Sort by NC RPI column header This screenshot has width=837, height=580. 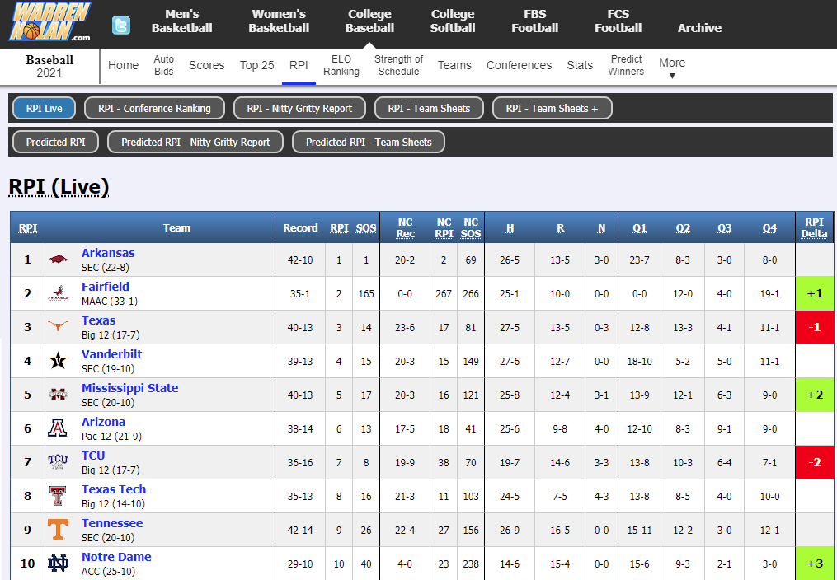click(x=444, y=227)
